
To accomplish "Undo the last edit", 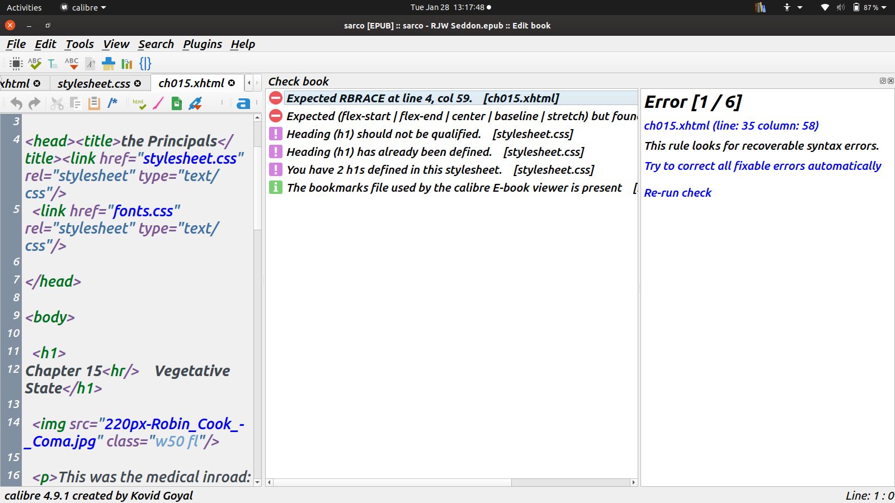I will coord(16,103).
